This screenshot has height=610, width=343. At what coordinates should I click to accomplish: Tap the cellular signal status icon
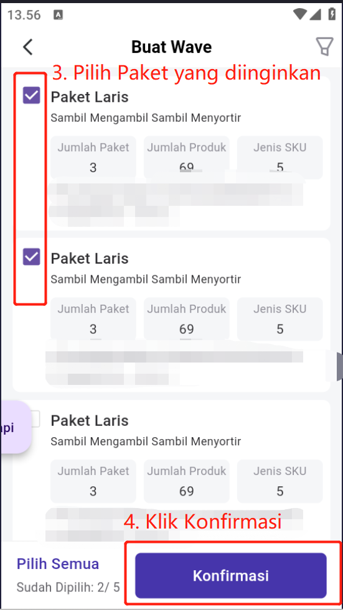(x=315, y=14)
